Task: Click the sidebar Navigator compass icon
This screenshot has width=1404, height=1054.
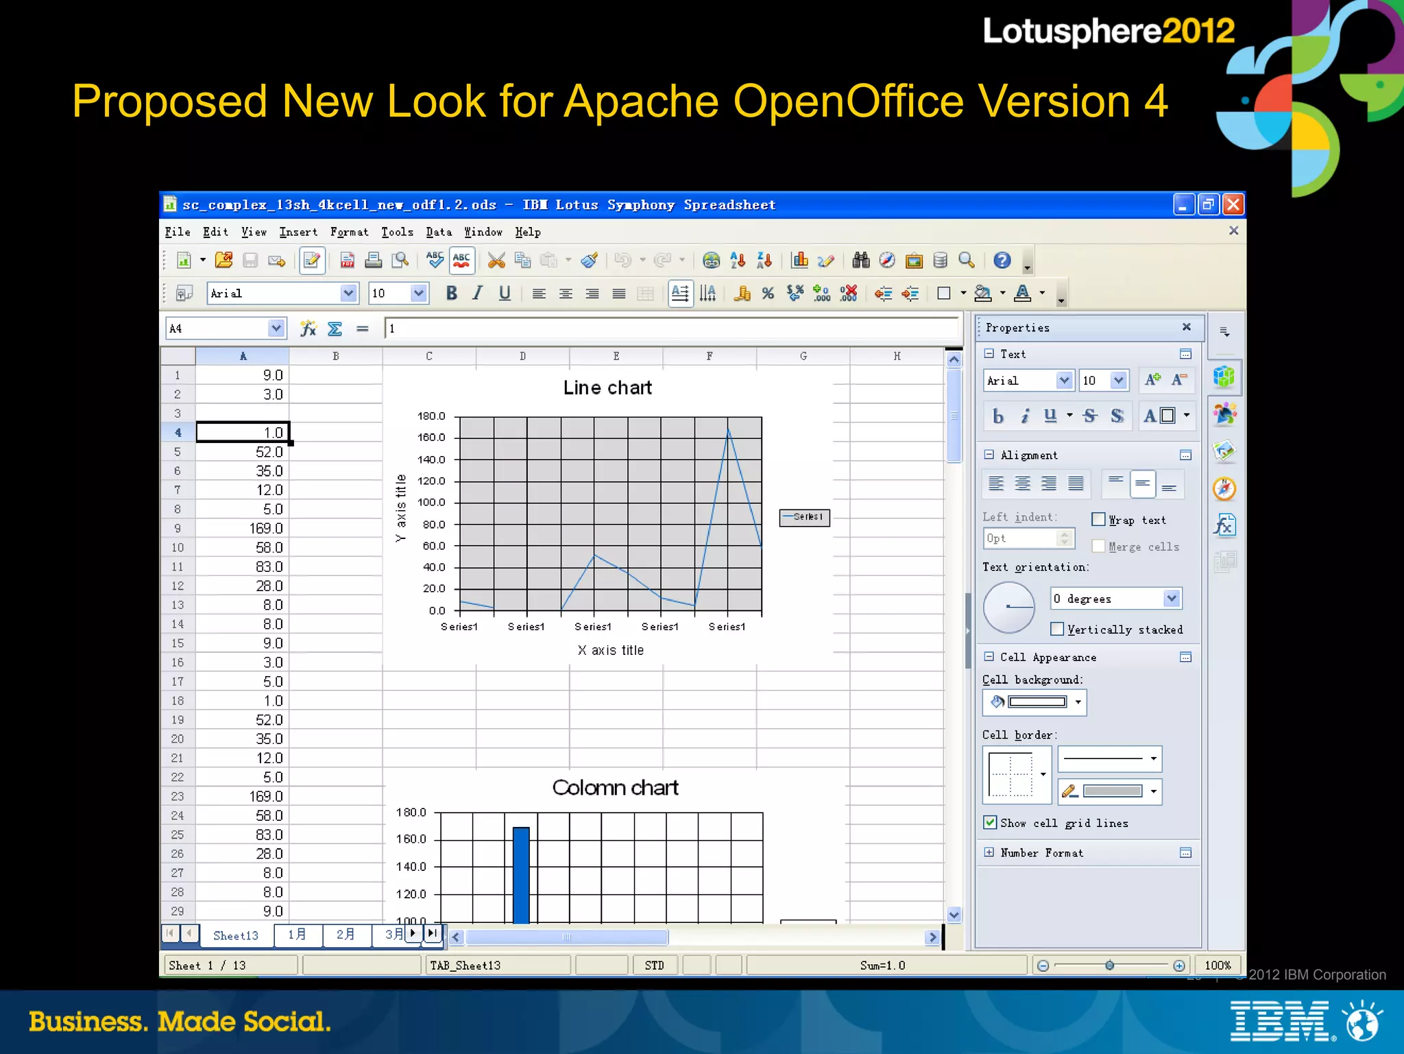Action: (x=1224, y=488)
